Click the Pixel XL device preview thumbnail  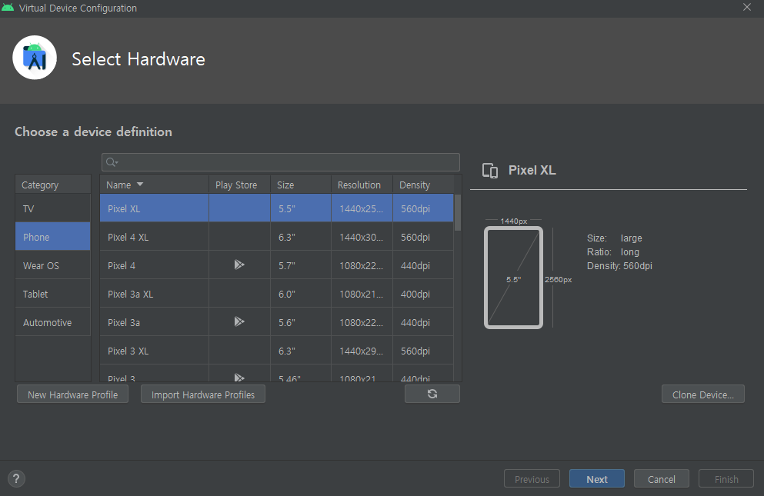point(513,278)
